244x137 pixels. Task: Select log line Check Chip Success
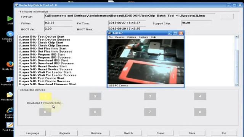click(43, 46)
